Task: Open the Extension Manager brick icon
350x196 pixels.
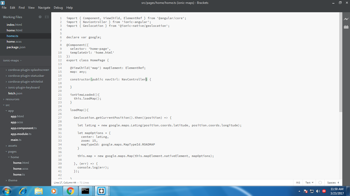Action: pos(346,27)
